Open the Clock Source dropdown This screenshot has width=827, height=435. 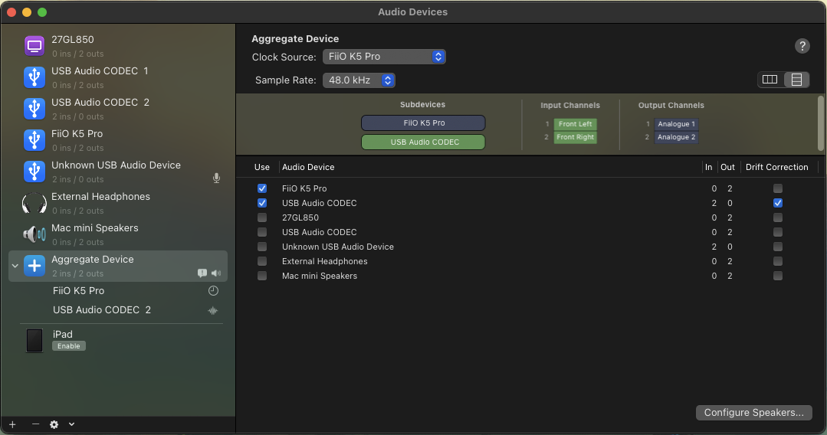[384, 57]
